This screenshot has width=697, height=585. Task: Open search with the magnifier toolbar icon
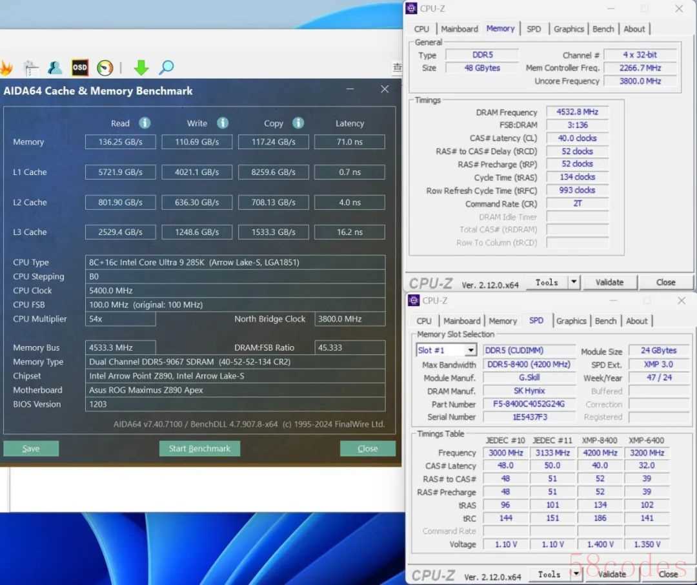tap(167, 67)
